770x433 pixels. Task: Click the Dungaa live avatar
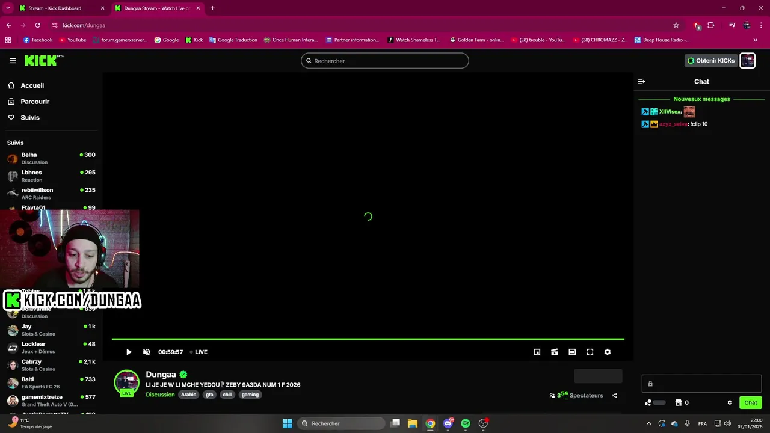click(127, 383)
